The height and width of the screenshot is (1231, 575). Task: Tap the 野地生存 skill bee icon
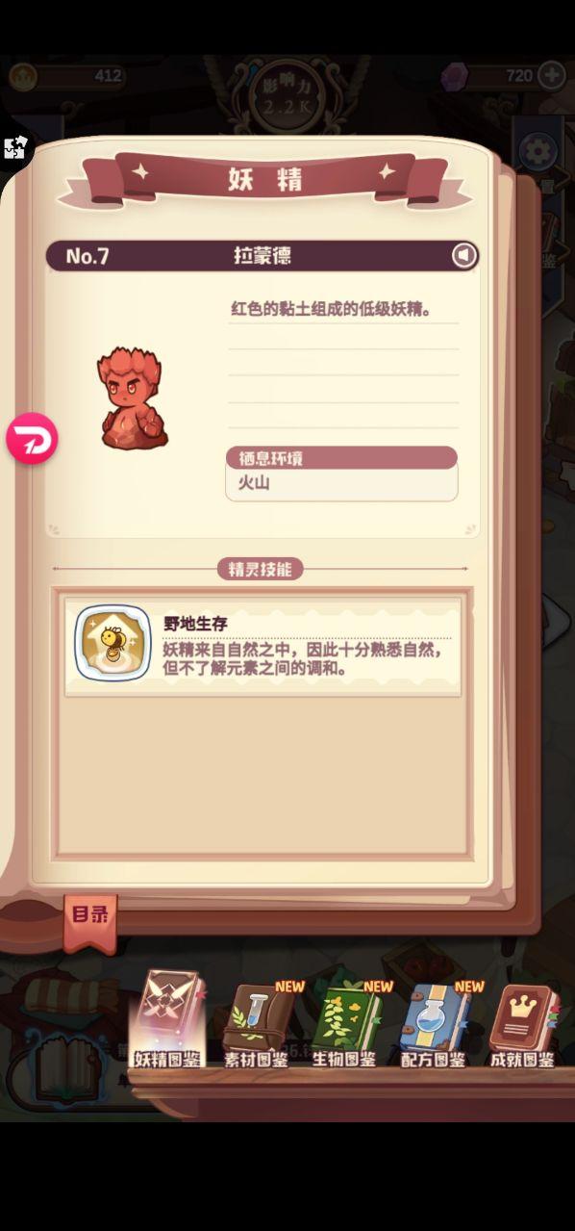(x=112, y=643)
